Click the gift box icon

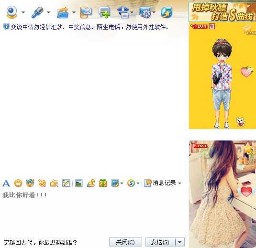tap(103, 183)
